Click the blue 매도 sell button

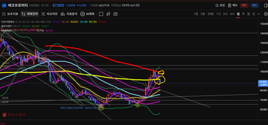point(254,5)
